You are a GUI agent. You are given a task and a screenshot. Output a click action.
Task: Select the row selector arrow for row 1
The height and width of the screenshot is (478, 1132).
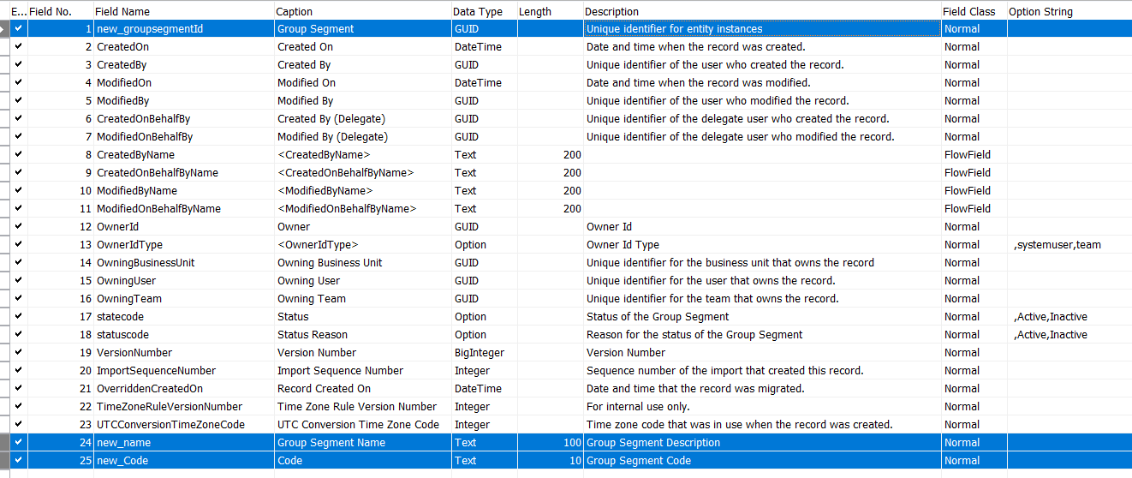(x=4, y=28)
